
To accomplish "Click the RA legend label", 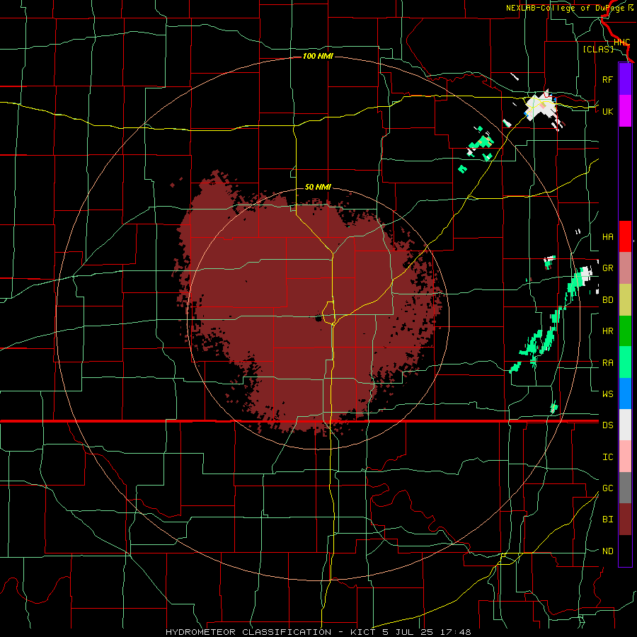I will [607, 363].
